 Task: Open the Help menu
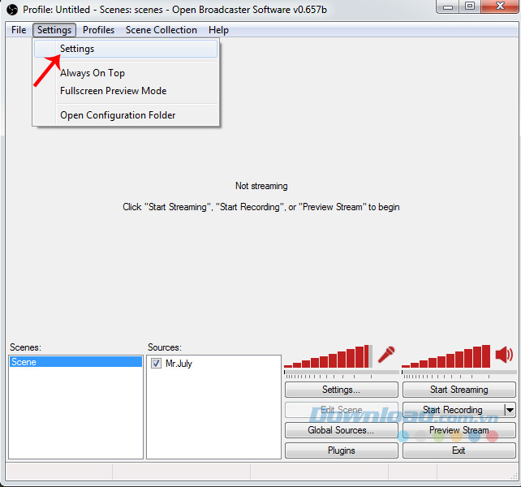coord(218,30)
